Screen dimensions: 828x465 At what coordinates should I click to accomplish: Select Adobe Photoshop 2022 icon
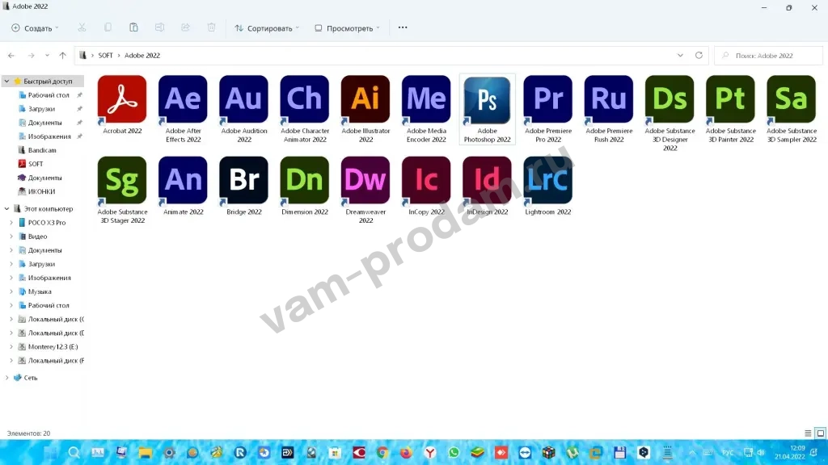pos(487,101)
